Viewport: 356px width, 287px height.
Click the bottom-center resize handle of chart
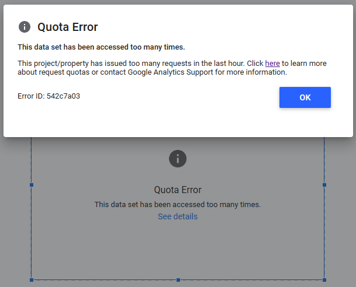point(178,280)
